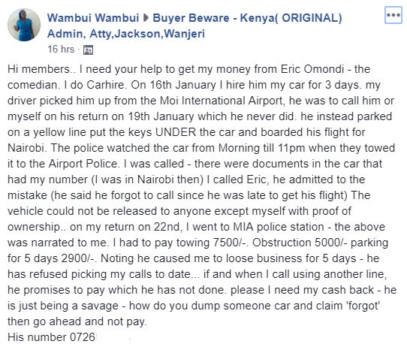Click the words Moi International Airport
407x350 pixels.
222,101
